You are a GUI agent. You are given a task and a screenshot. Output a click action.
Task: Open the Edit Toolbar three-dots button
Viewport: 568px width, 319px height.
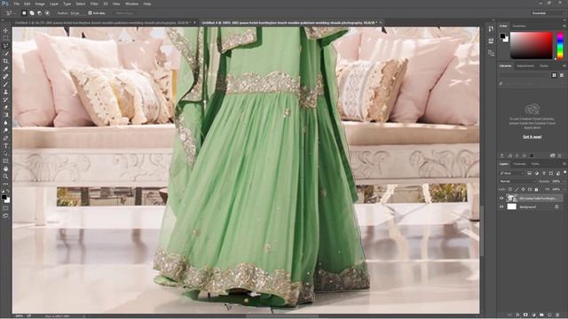(5, 183)
